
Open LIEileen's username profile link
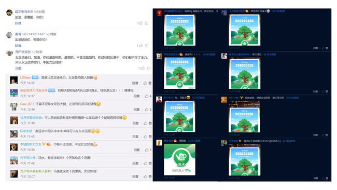point(25,77)
